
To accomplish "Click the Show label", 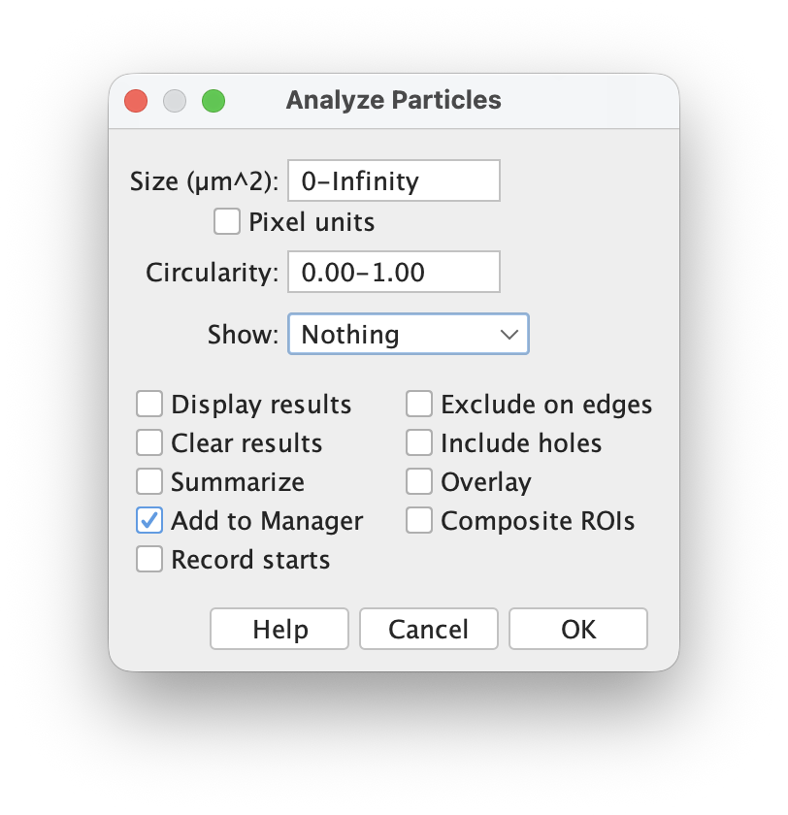I will point(244,334).
